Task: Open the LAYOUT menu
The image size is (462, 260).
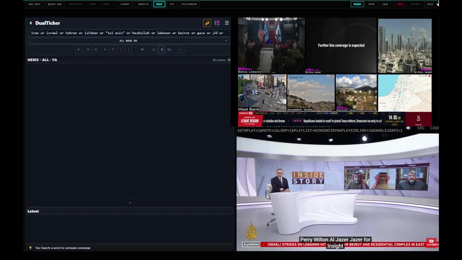Action: [x=125, y=4]
